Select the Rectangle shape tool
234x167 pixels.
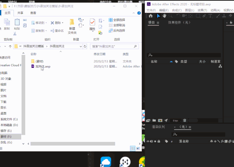click(x=198, y=16)
